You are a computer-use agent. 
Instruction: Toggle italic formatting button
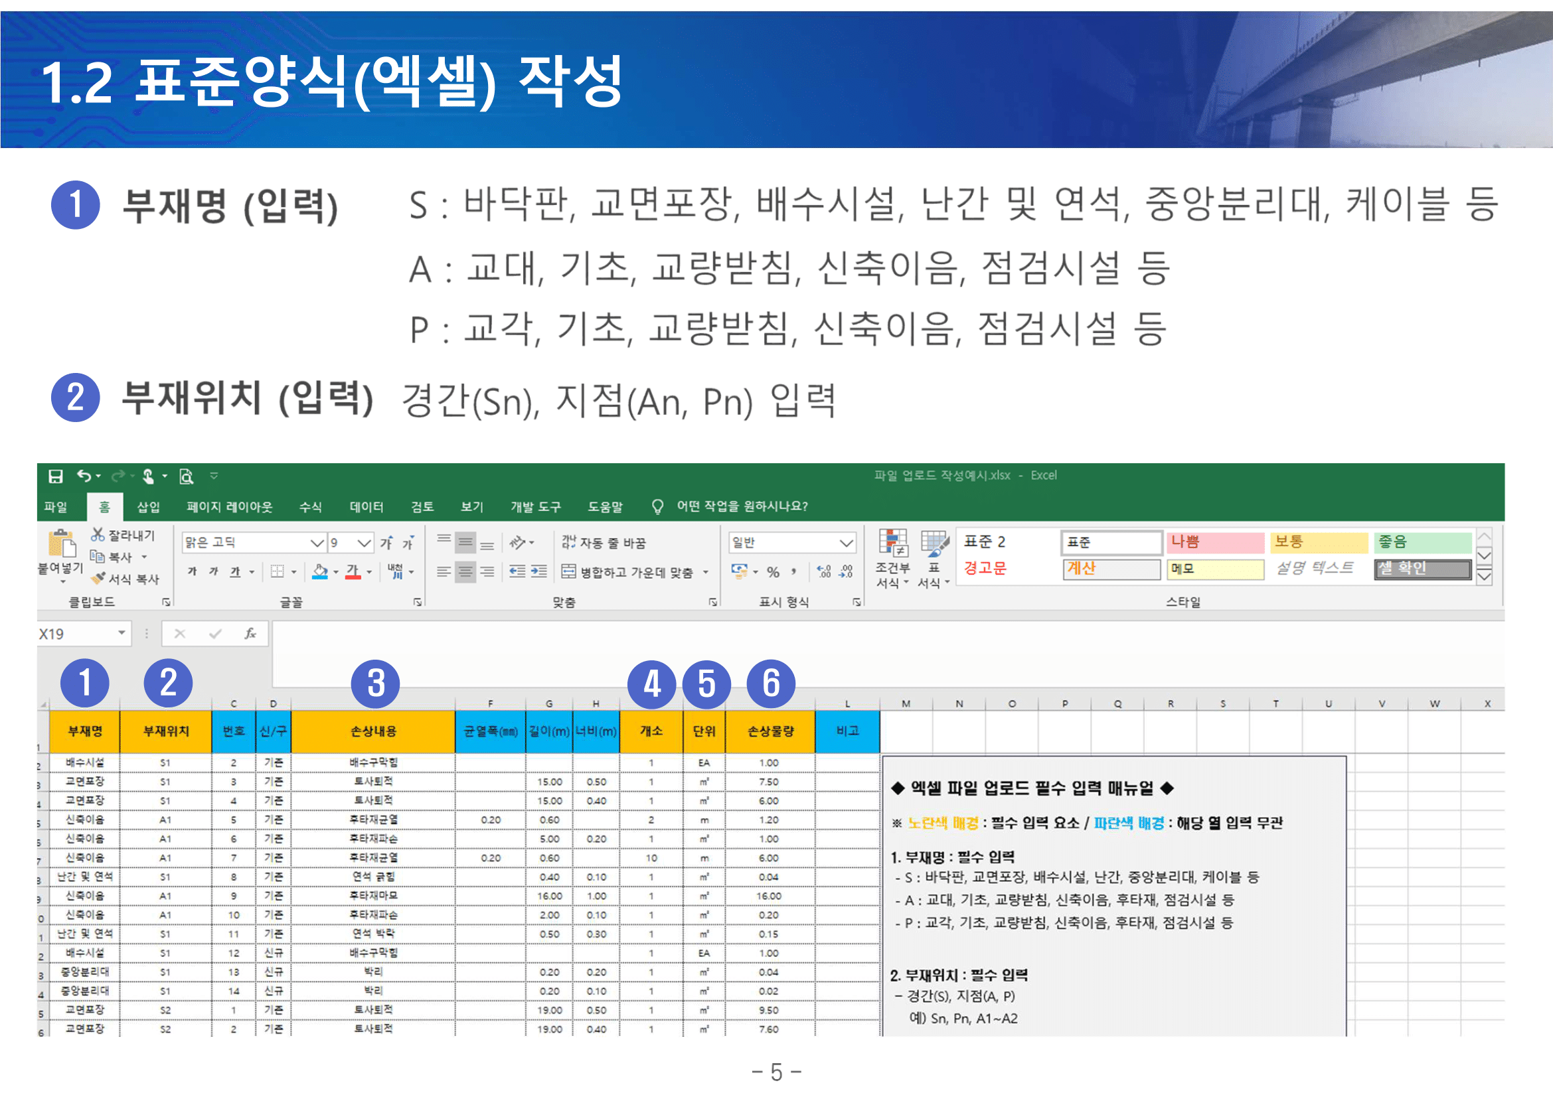[x=214, y=572]
